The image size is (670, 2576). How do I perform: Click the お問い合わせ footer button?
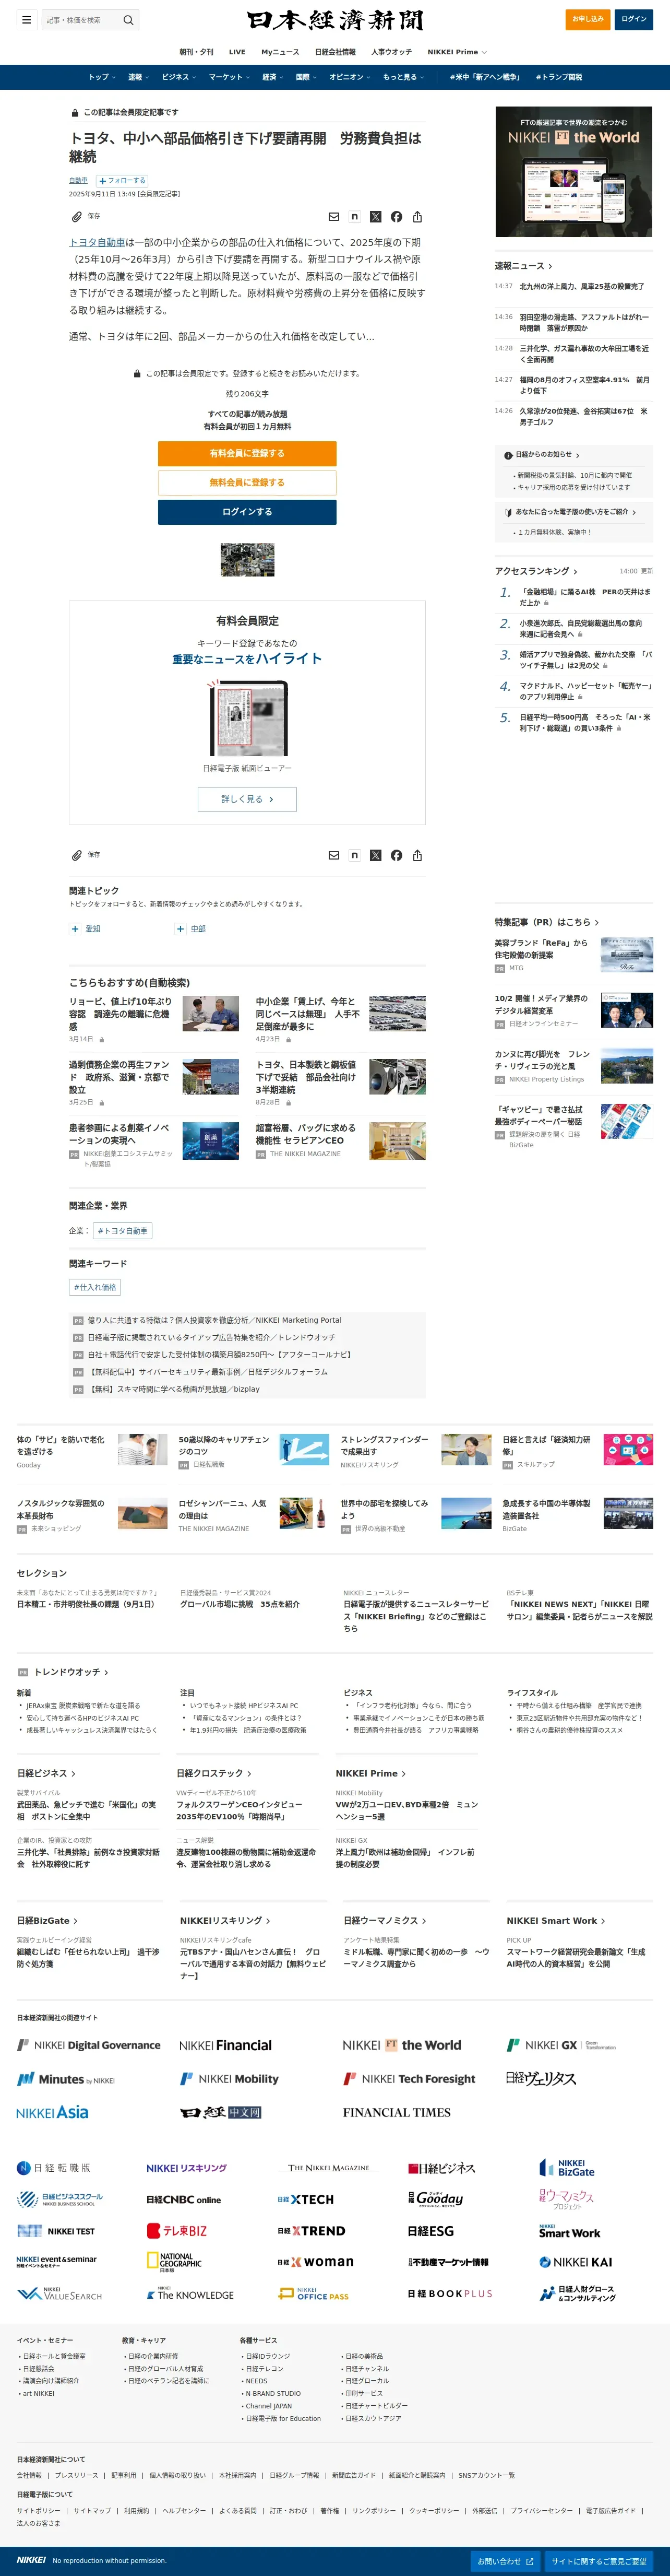click(505, 2560)
